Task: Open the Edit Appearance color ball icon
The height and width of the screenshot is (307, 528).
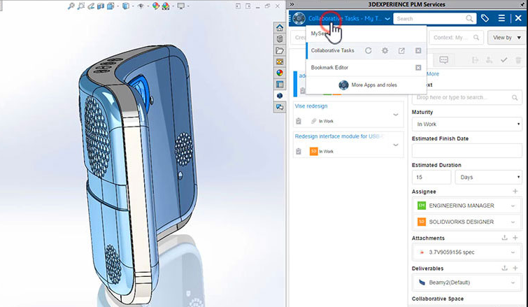Action: click(x=155, y=6)
